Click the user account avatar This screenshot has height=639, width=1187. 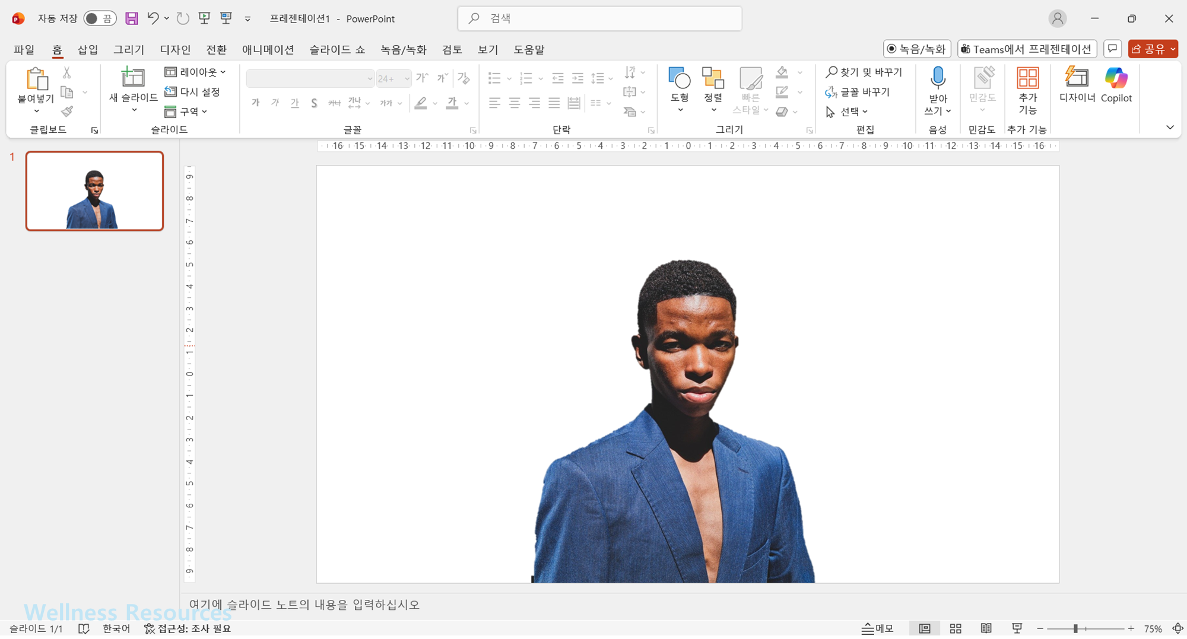tap(1058, 18)
